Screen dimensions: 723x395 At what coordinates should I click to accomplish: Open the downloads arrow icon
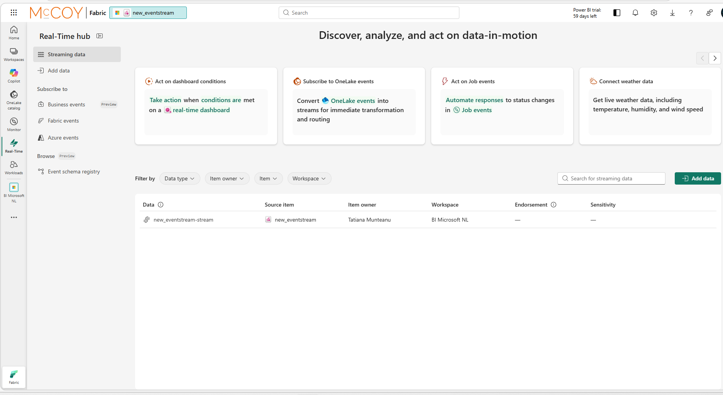point(672,13)
